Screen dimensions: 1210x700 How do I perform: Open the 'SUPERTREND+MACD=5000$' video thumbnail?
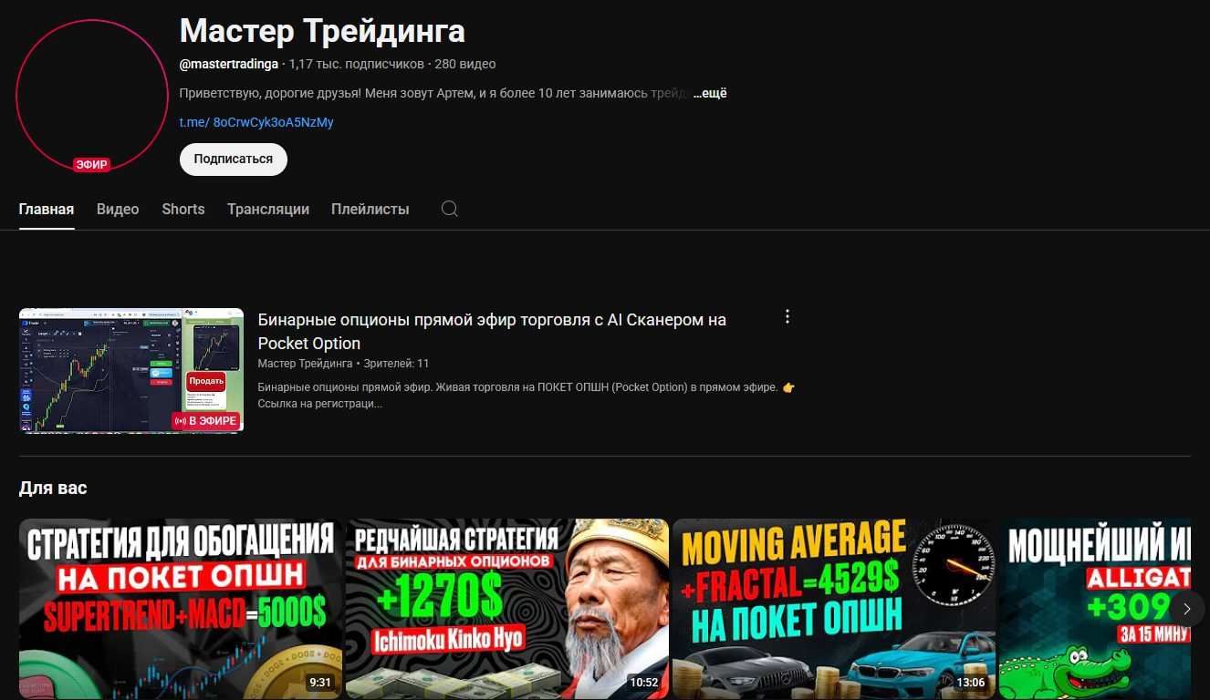(181, 609)
